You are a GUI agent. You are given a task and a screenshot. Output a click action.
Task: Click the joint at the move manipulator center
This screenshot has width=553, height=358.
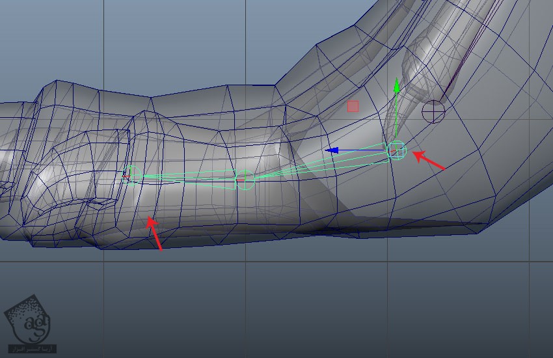pos(396,150)
